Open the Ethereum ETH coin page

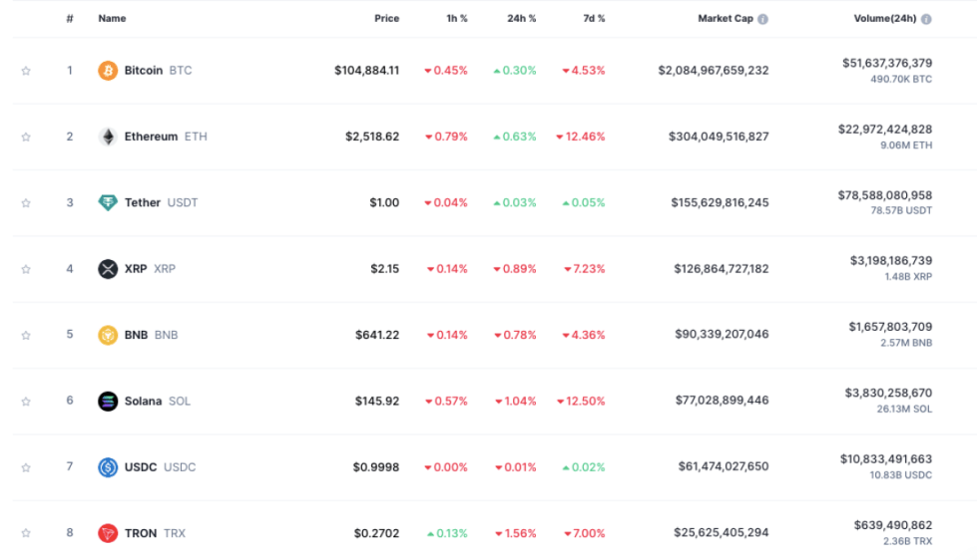166,137
